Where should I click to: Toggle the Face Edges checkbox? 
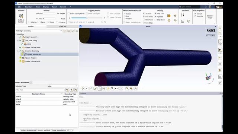tap(144, 23)
